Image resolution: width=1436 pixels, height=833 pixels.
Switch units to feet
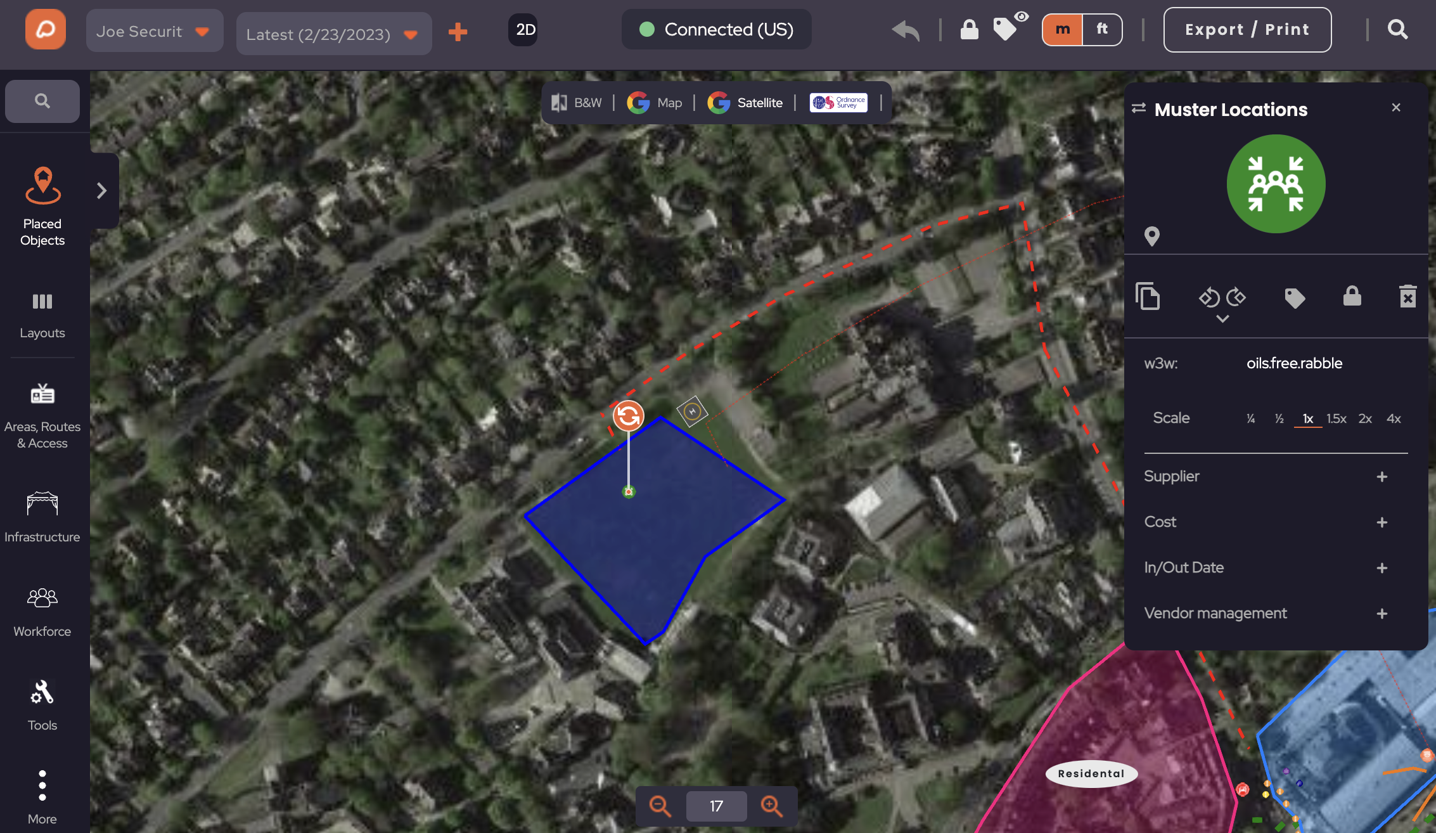coord(1102,29)
